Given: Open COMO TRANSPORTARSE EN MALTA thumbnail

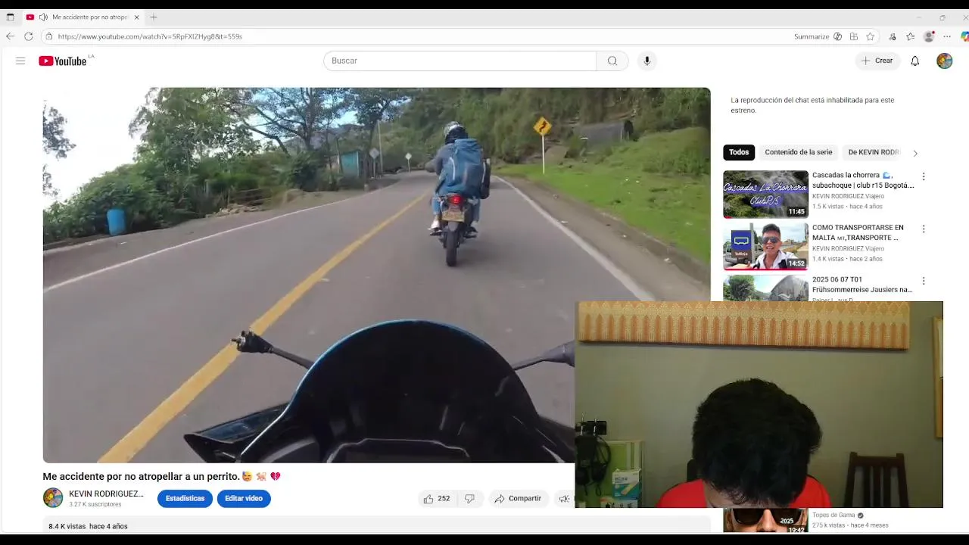Looking at the screenshot, I should point(765,246).
